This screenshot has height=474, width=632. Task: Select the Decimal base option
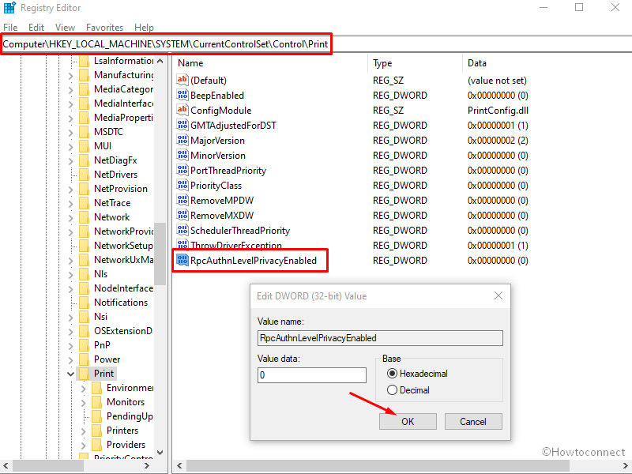(392, 390)
